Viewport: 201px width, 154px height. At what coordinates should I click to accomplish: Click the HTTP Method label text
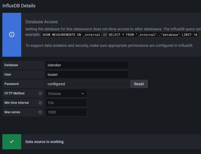coord(14,93)
